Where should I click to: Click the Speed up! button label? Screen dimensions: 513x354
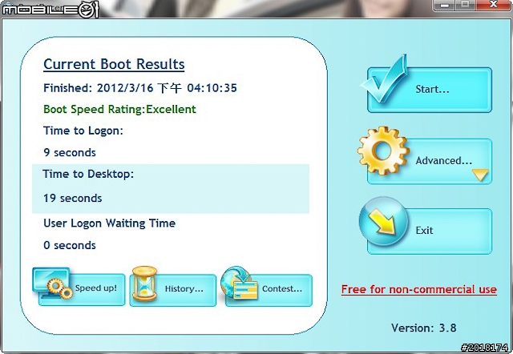click(96, 288)
